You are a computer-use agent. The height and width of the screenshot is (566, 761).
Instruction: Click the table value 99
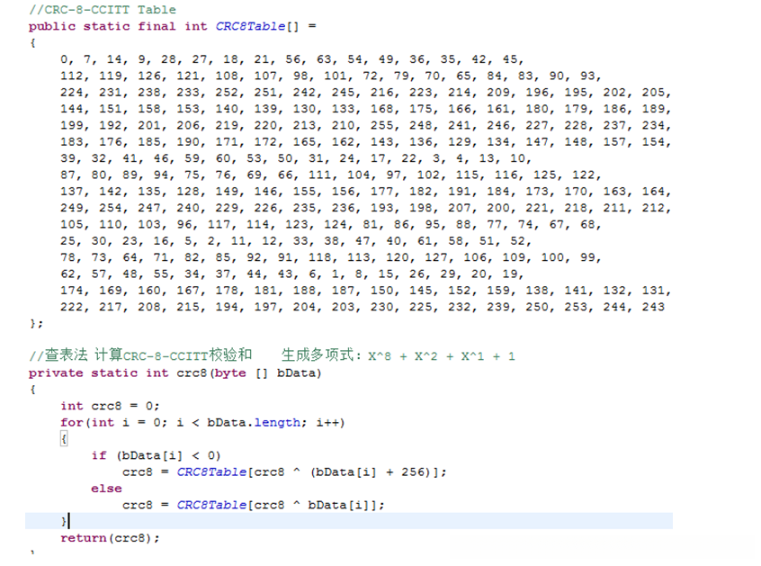click(x=587, y=257)
